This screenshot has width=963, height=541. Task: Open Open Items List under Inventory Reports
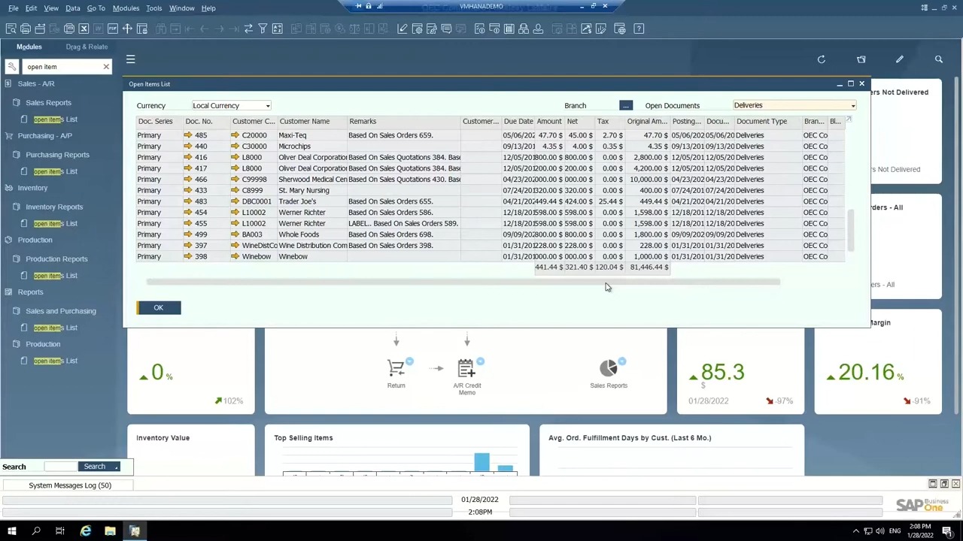[x=55, y=223]
